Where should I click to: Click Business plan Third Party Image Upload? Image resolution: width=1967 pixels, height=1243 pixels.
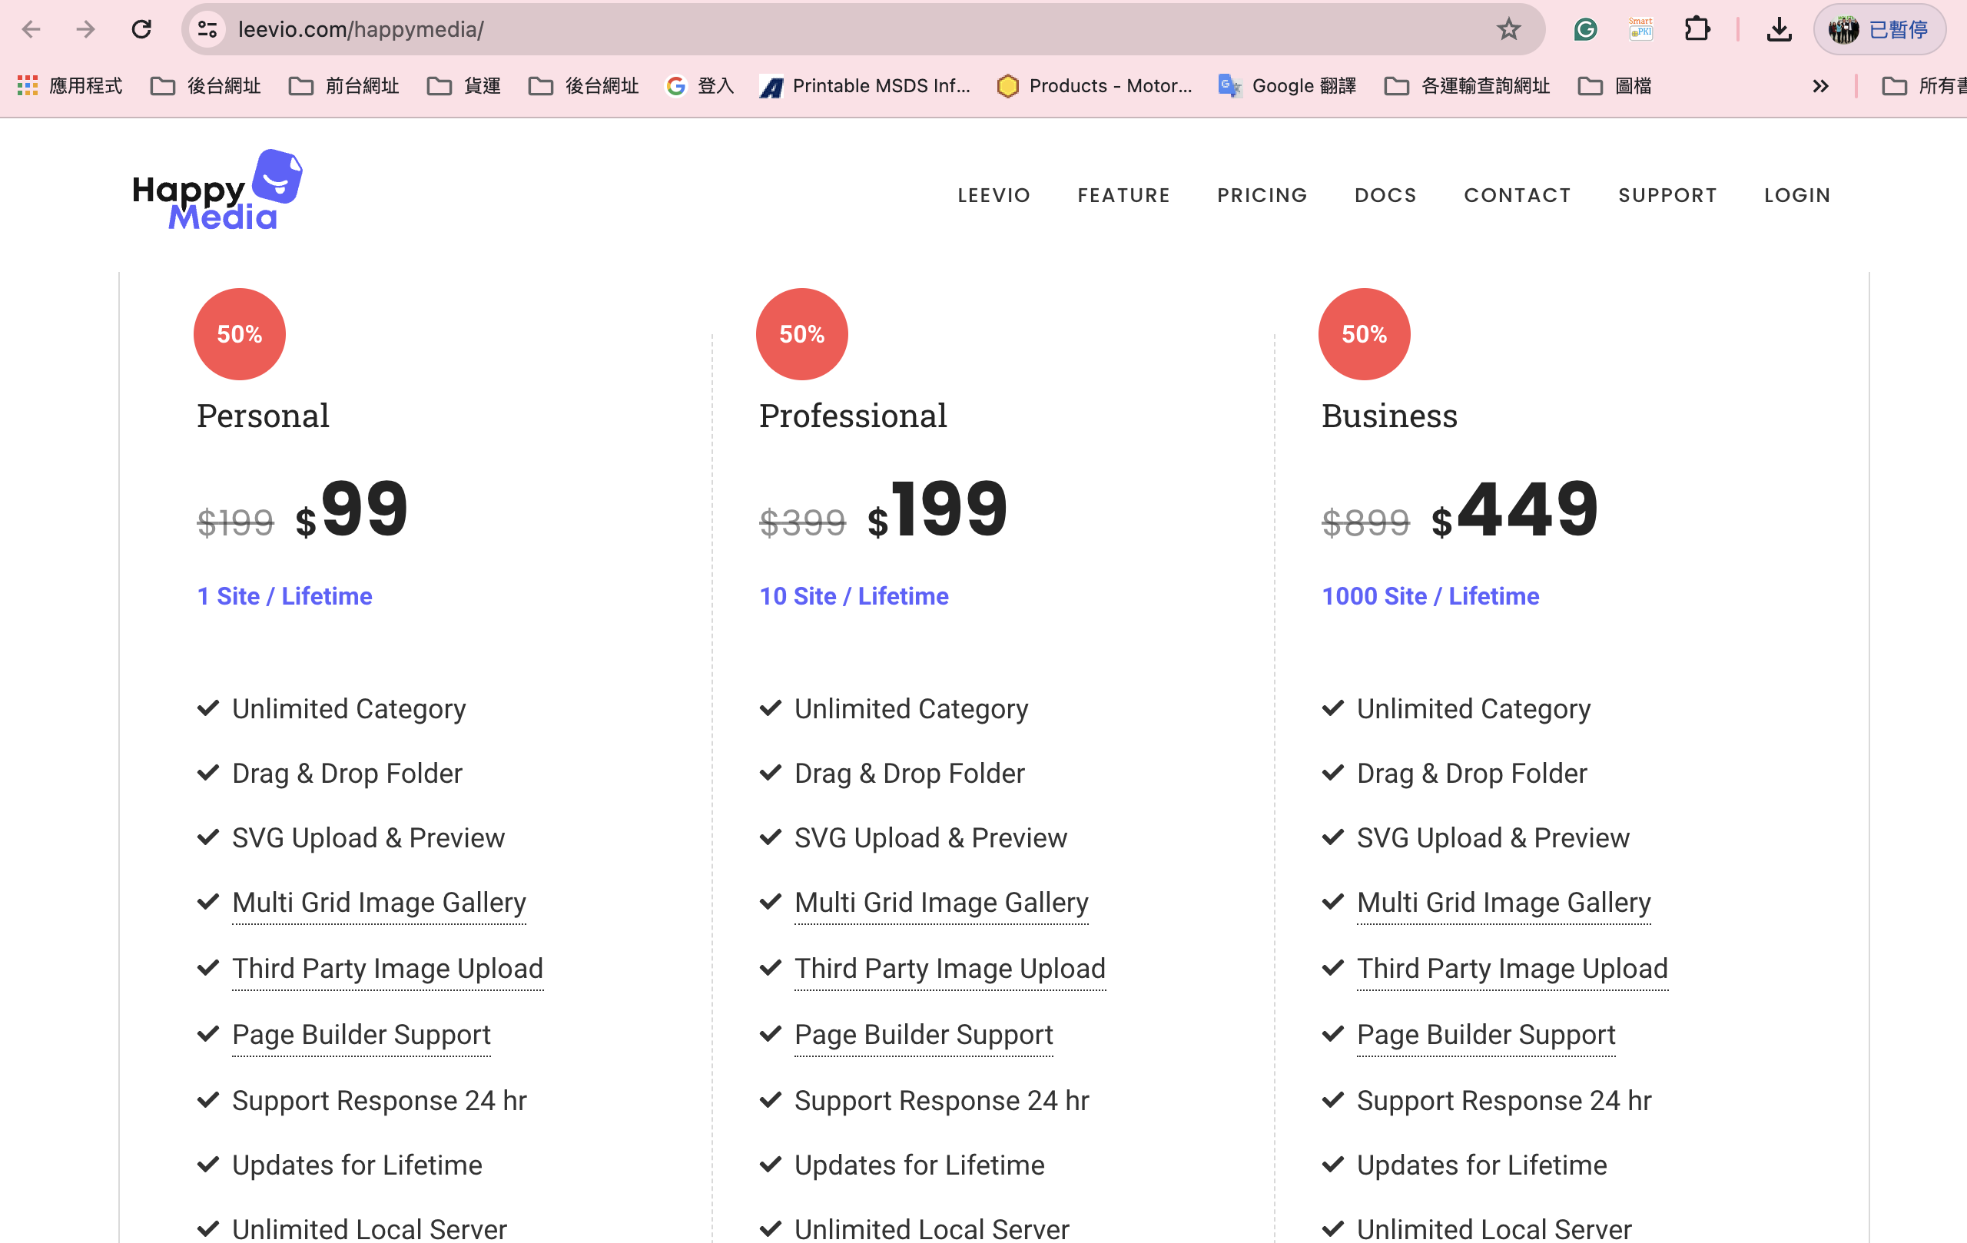coord(1512,969)
